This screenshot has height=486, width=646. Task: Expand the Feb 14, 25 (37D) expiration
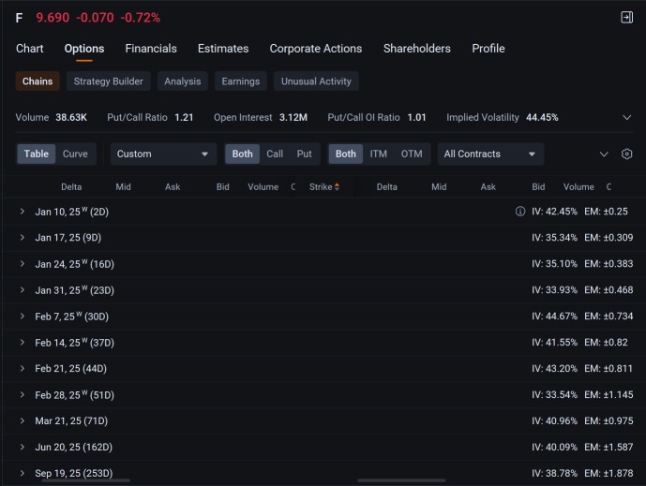tap(23, 343)
